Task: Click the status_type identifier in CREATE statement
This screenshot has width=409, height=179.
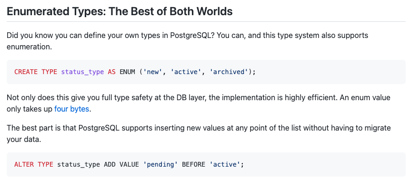Action: (82, 72)
